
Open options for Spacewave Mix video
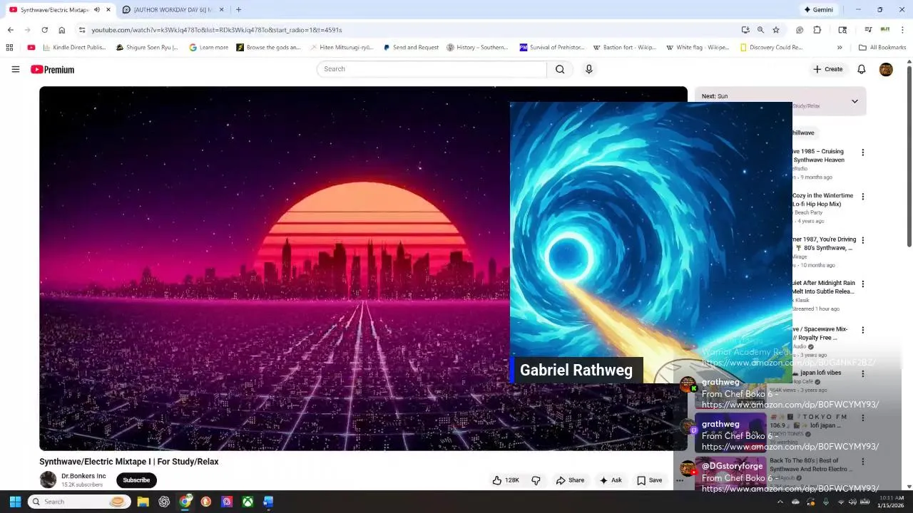click(862, 330)
